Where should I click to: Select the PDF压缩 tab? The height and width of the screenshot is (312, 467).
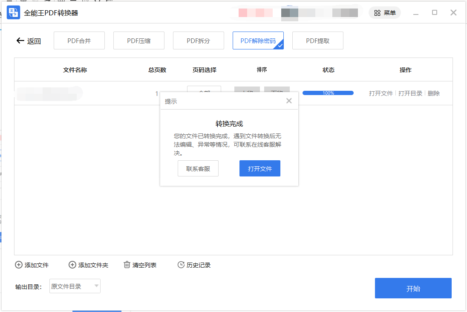click(x=138, y=40)
